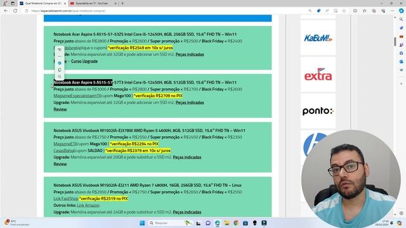
Task: Close the Qual Notebook Comprar tab
Action: click(x=65, y=3)
